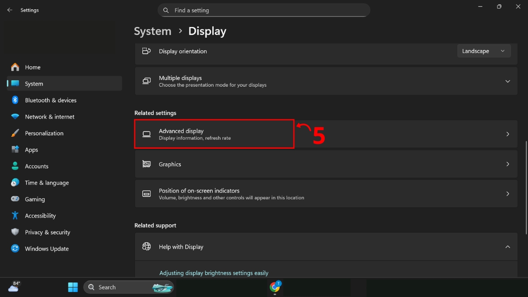Click the Graphics row chevron
Image resolution: width=528 pixels, height=297 pixels.
pos(507,164)
